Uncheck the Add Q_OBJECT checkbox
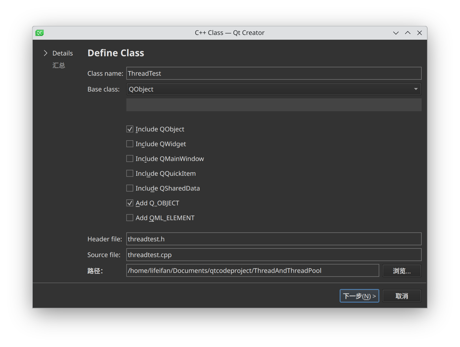The image size is (460, 347). point(130,203)
